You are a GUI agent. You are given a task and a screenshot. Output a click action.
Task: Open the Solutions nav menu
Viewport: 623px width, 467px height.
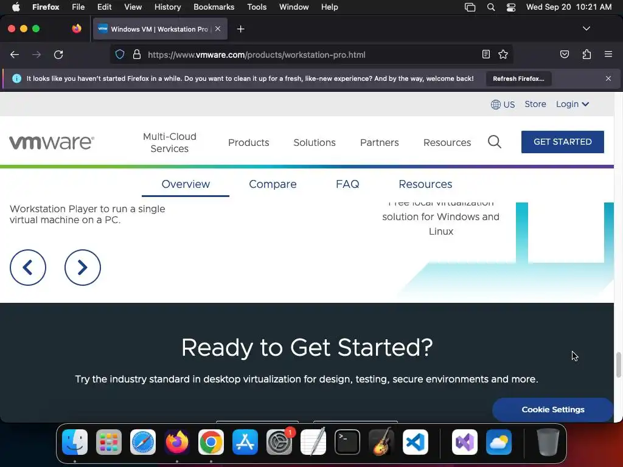(315, 142)
